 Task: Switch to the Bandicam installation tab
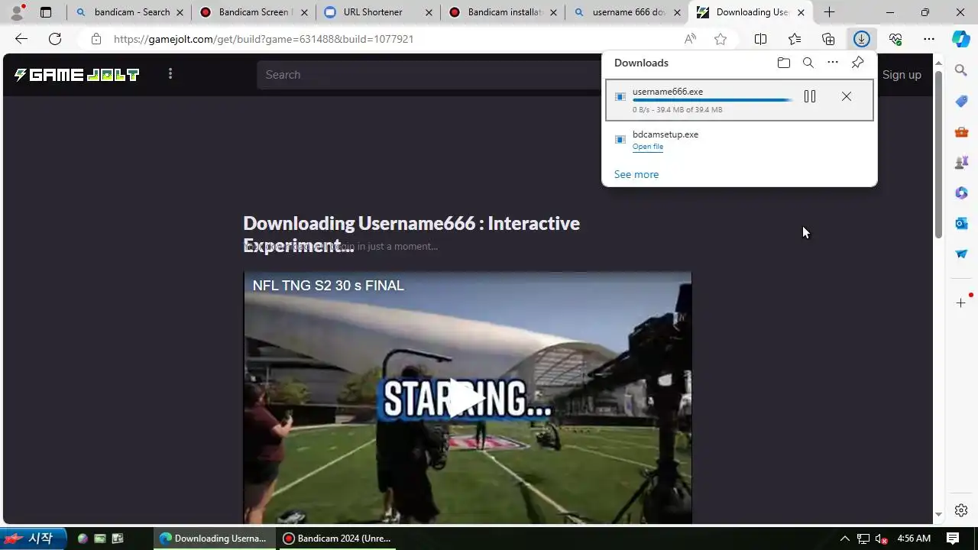pyautogui.click(x=502, y=12)
